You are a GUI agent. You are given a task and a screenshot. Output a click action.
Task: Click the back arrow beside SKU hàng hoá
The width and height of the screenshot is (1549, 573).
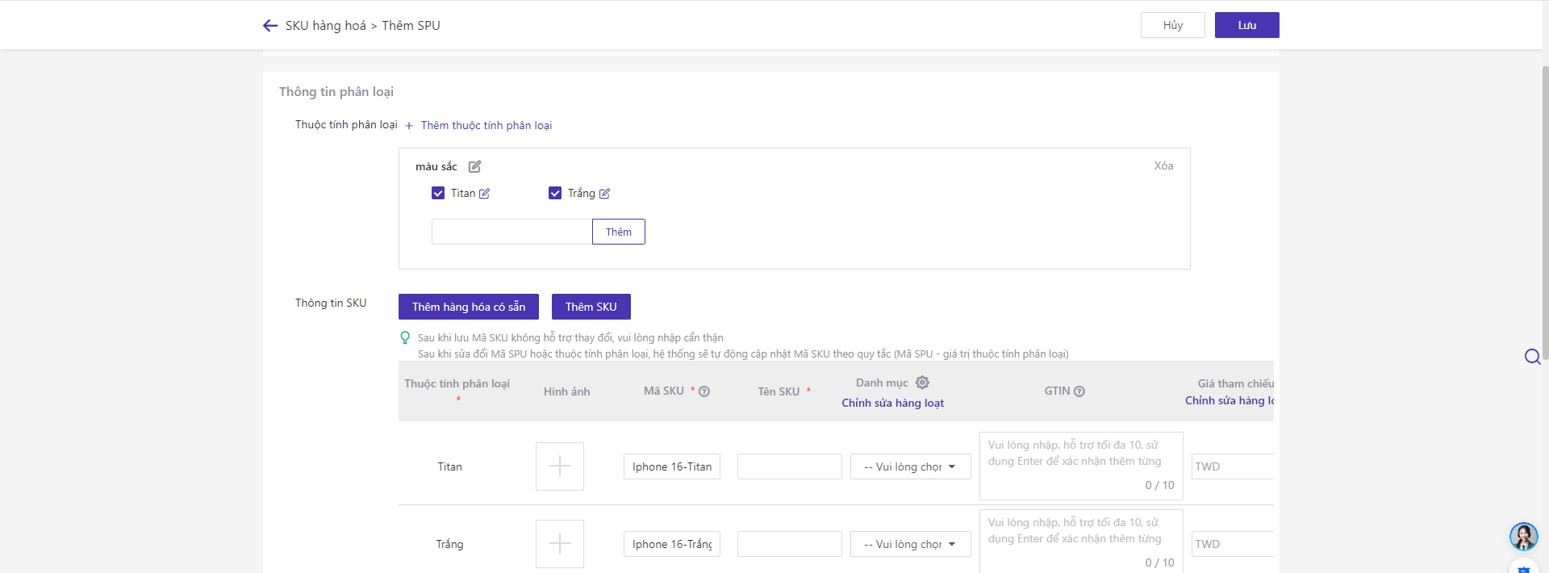(x=270, y=26)
